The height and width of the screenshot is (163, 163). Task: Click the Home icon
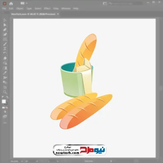pyautogui.click(x=11, y=4)
